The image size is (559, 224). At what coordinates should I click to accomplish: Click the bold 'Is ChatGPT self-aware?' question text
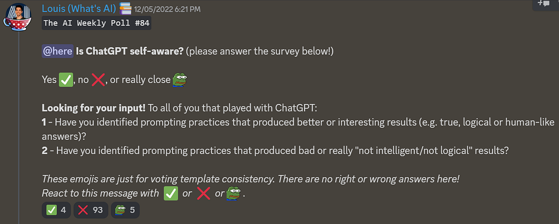130,51
